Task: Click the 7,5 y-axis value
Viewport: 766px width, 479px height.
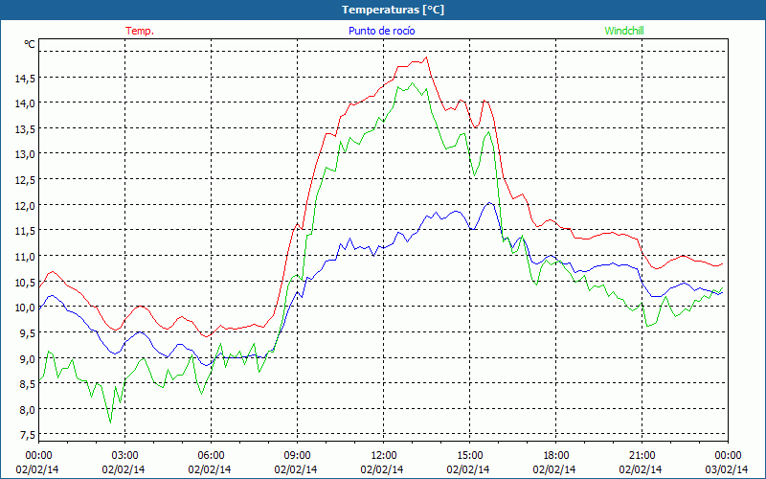Action: pos(28,435)
